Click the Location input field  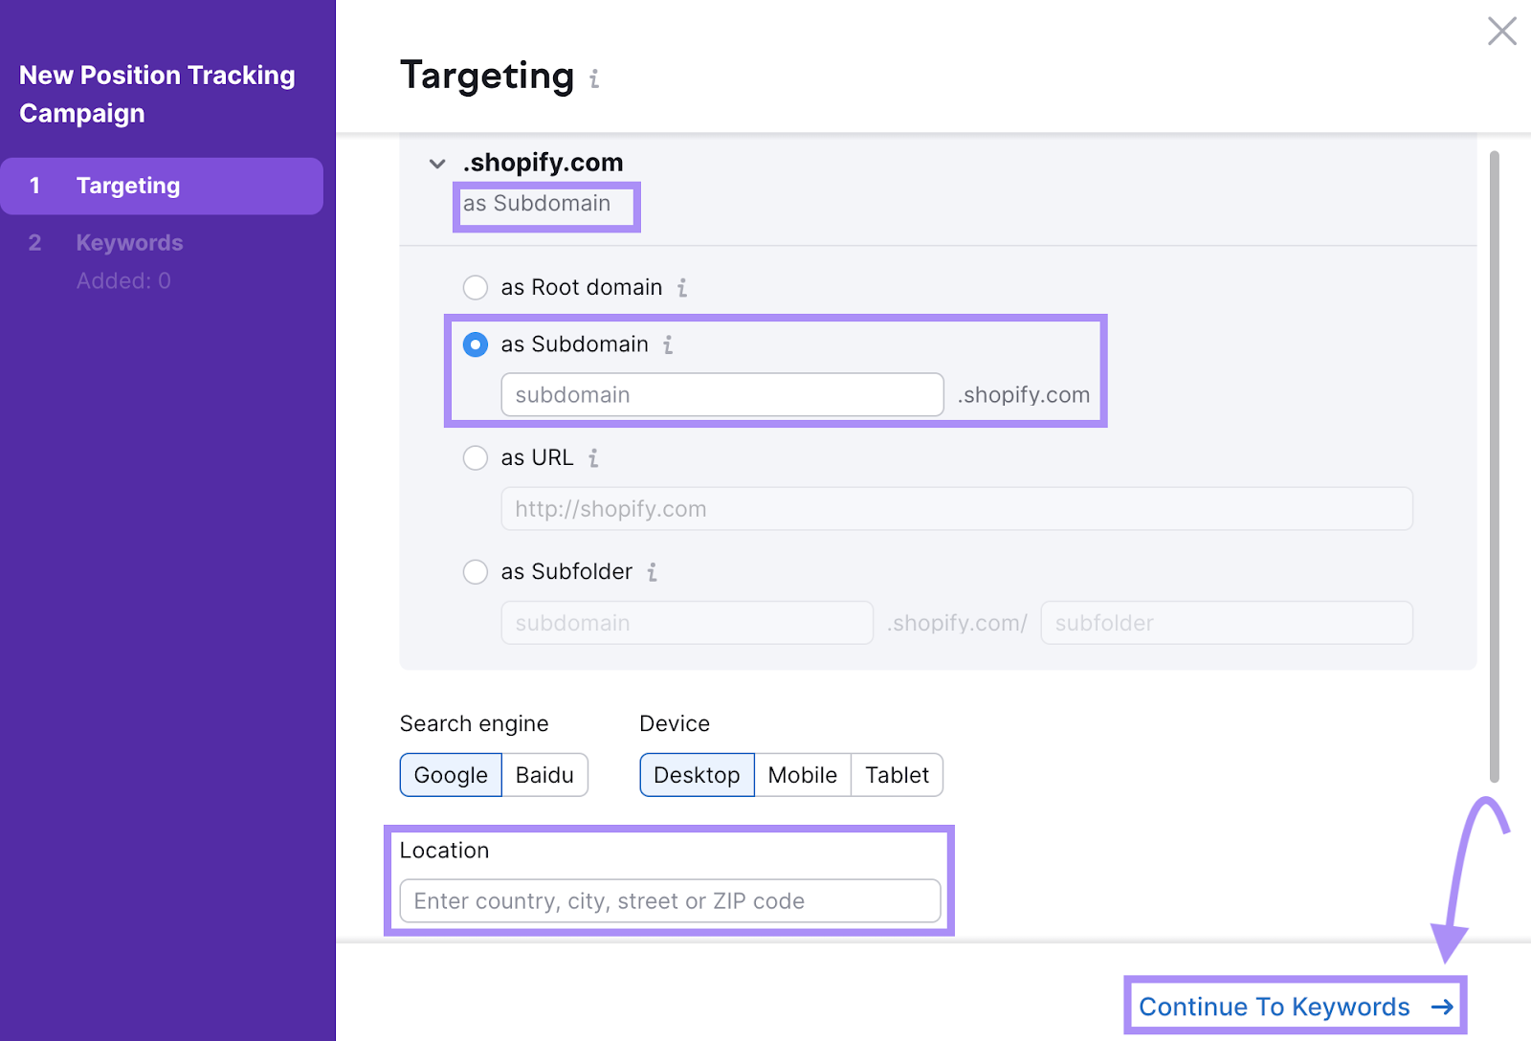pos(669,900)
